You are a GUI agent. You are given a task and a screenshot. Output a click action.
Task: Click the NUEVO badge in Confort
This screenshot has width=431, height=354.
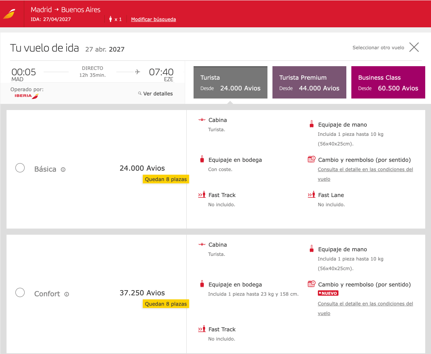coord(328,293)
